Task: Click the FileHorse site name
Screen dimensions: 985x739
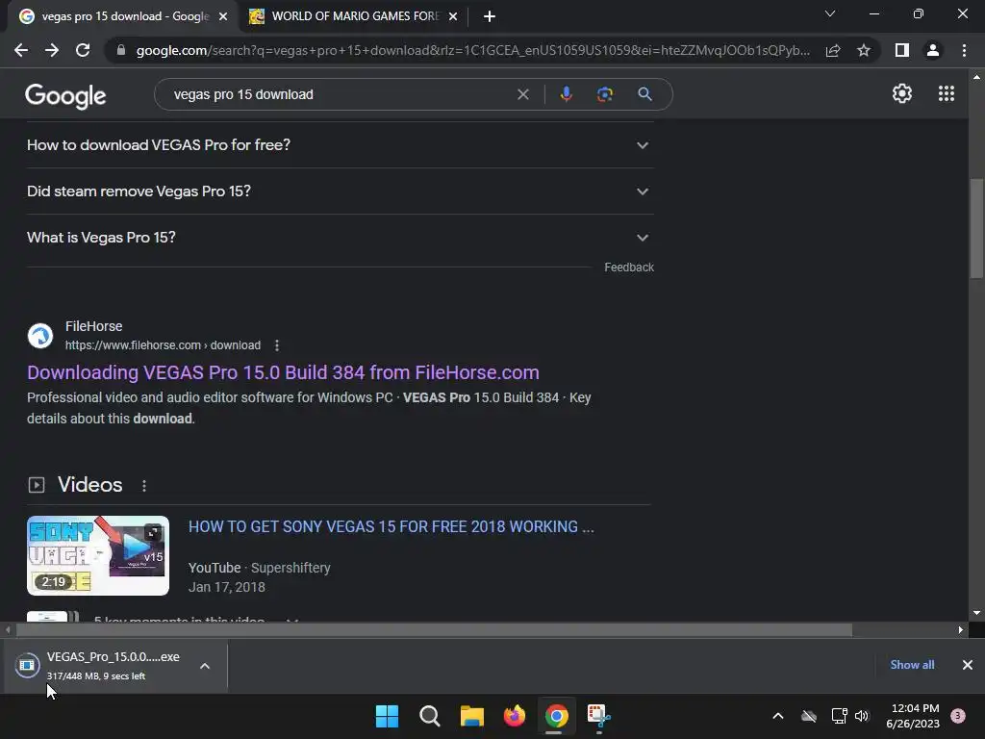Action: coord(93,327)
